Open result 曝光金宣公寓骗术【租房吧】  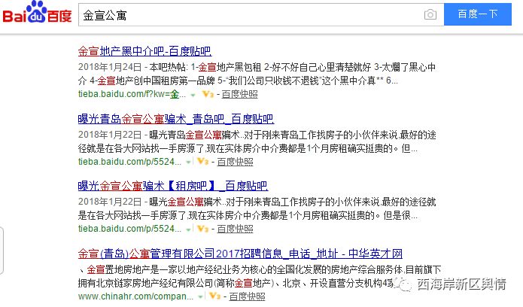click(173, 186)
